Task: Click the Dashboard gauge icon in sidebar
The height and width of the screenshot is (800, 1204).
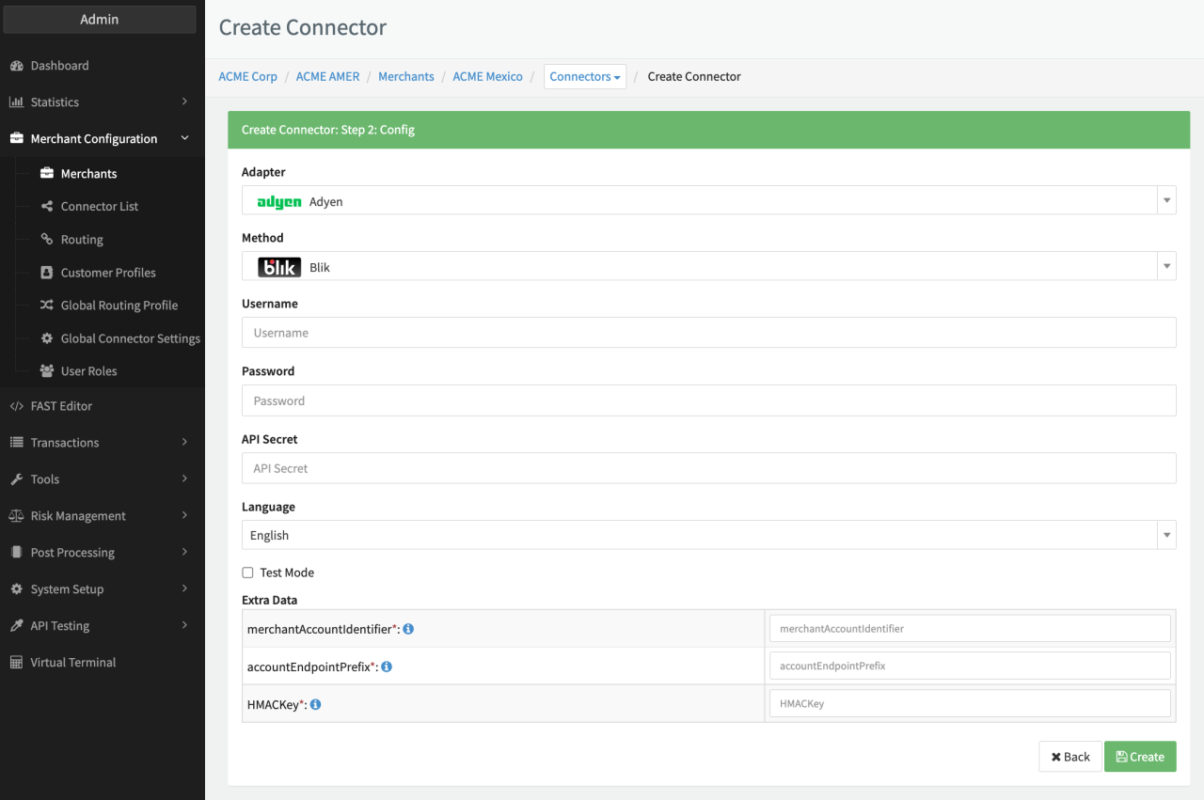Action: [16, 66]
